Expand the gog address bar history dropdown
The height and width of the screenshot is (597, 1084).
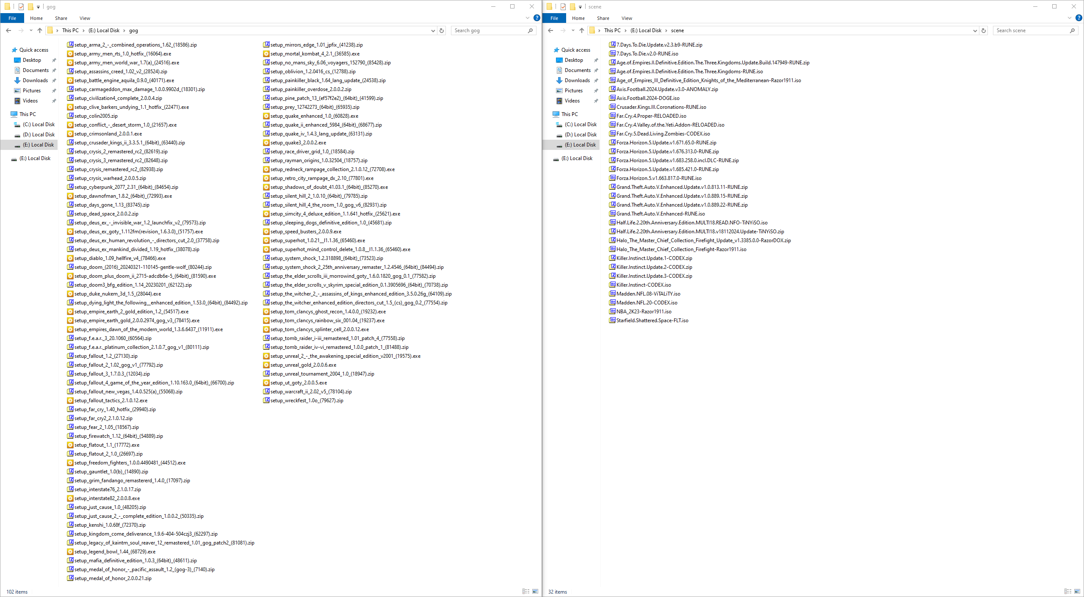pos(433,30)
